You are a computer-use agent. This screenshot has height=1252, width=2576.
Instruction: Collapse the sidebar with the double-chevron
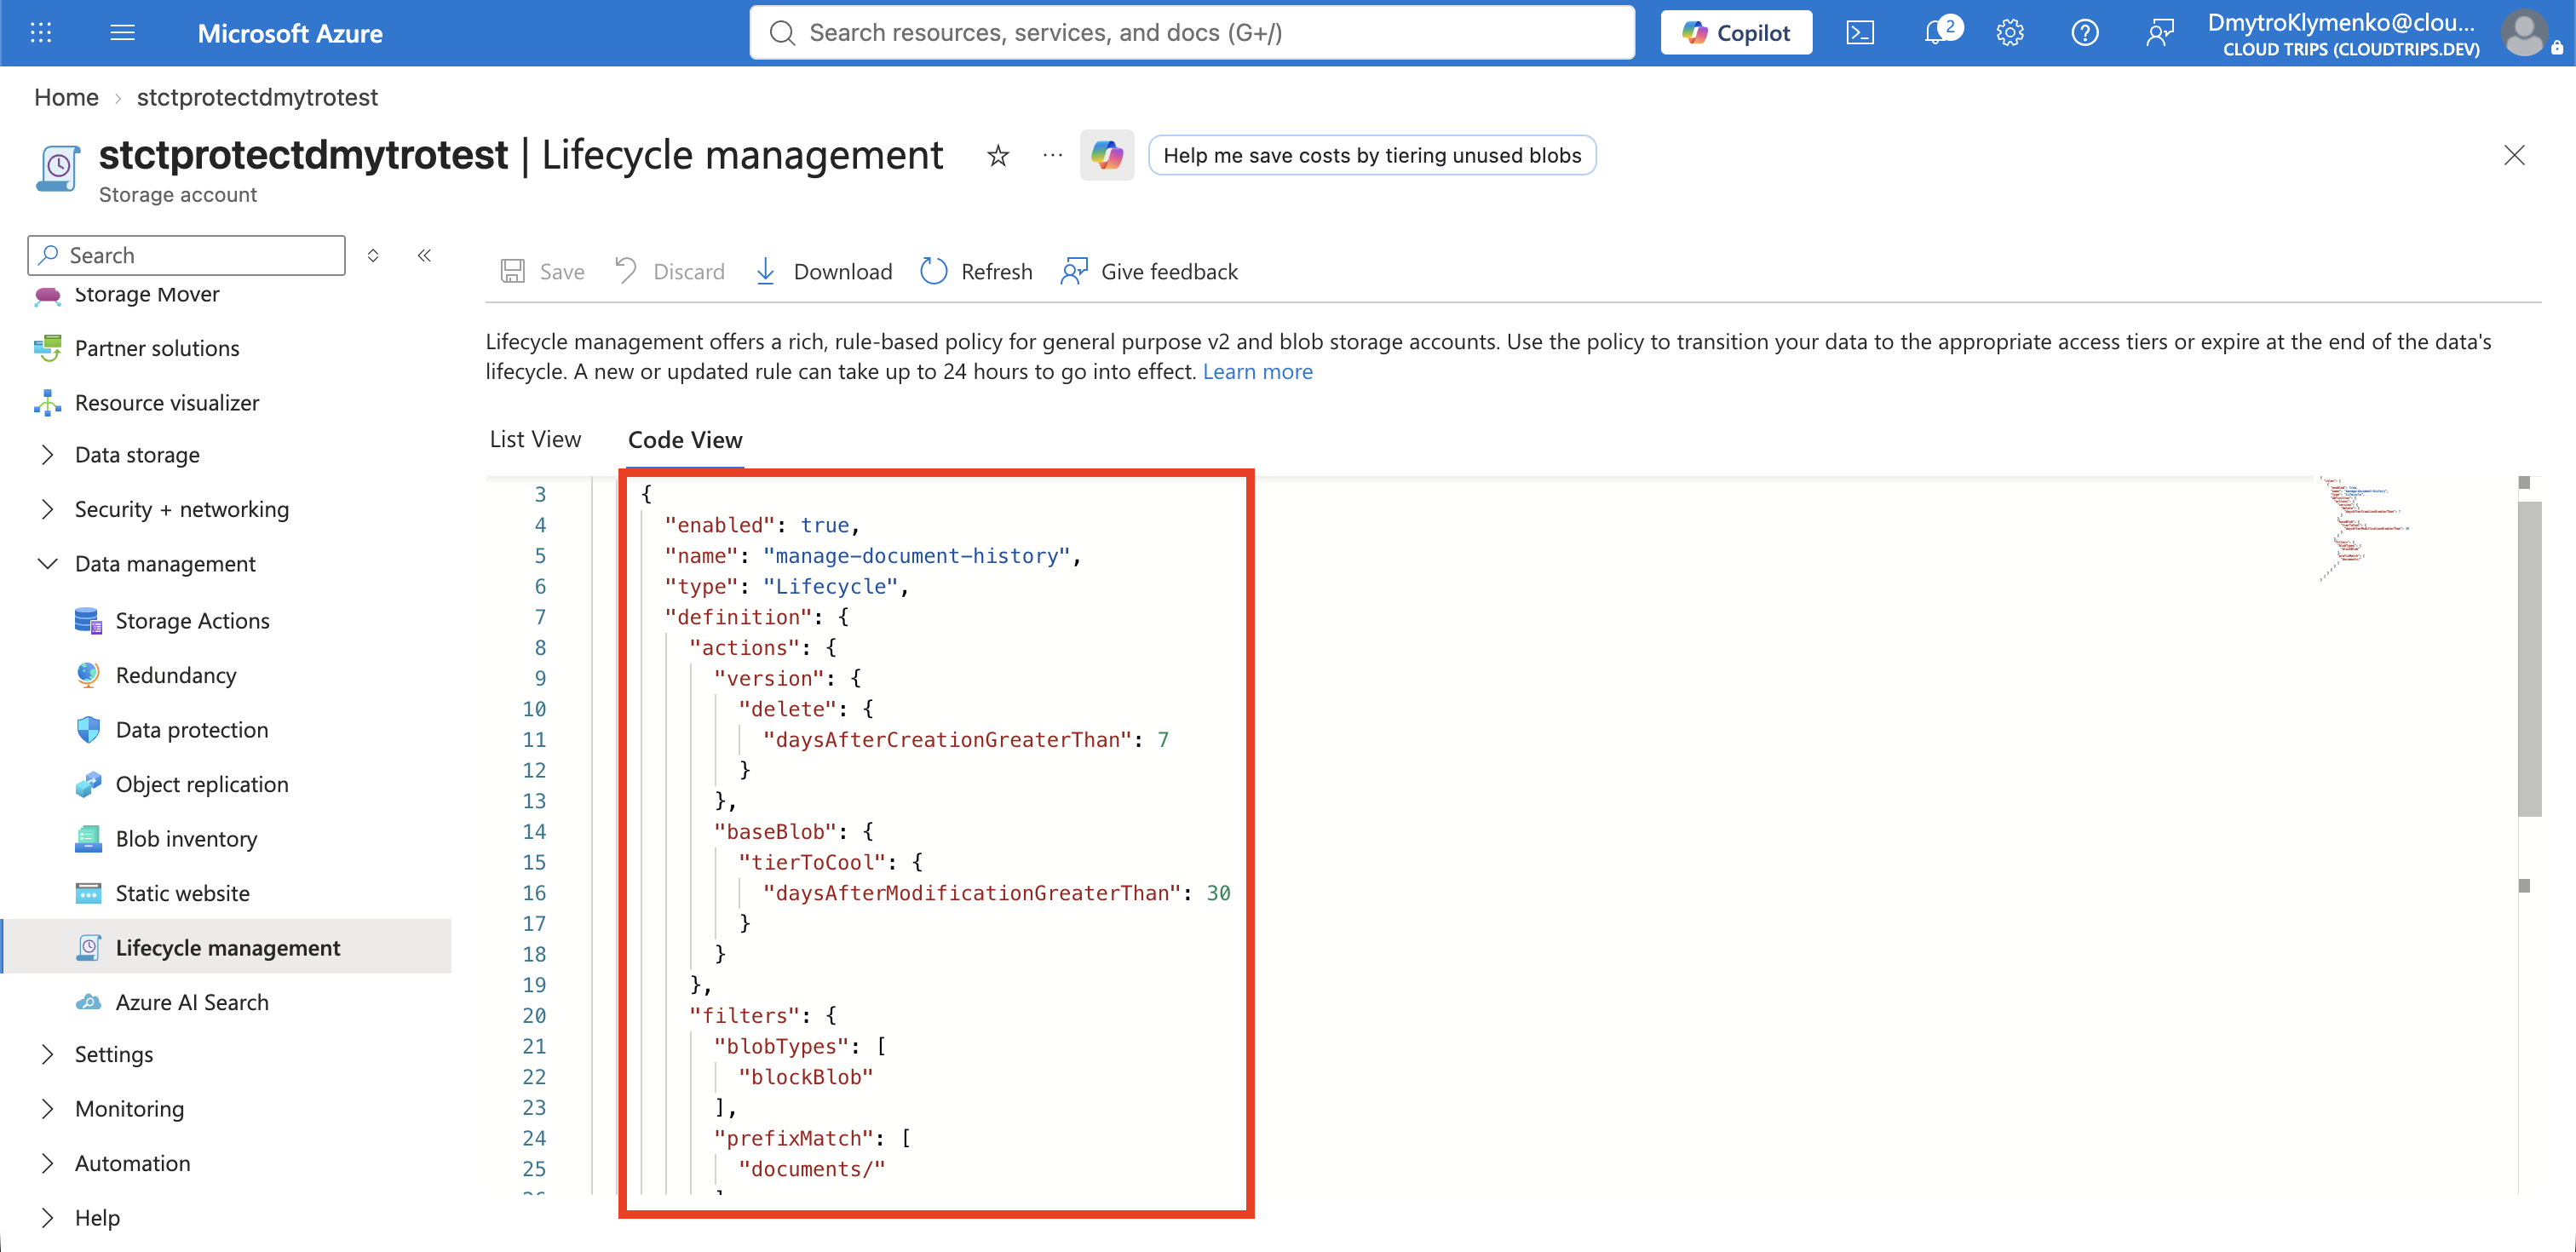pos(424,255)
